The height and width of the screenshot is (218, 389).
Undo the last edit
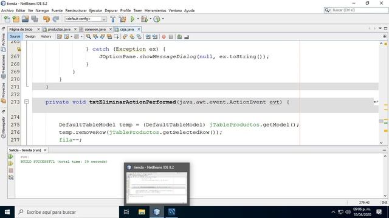46,19
